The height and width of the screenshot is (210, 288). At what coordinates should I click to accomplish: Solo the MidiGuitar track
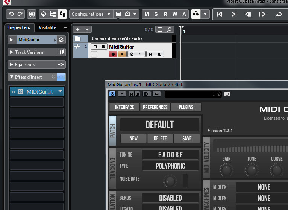tap(103, 47)
